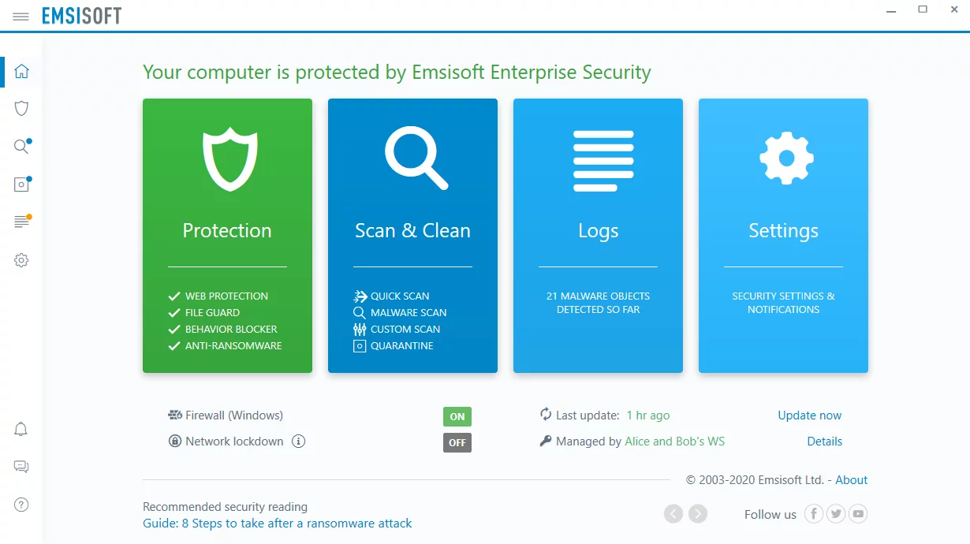Open the help question mark icon

[21, 505]
